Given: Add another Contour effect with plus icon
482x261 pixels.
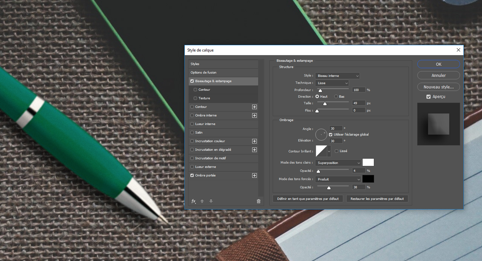Looking at the screenshot, I should (x=255, y=107).
